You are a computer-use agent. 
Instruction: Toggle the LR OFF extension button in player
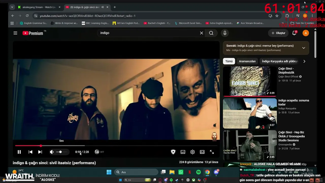[x=99, y=152]
